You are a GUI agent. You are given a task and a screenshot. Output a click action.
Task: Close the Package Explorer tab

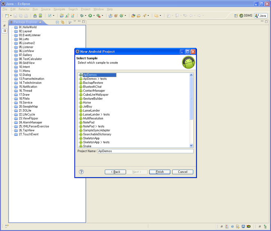[40, 22]
